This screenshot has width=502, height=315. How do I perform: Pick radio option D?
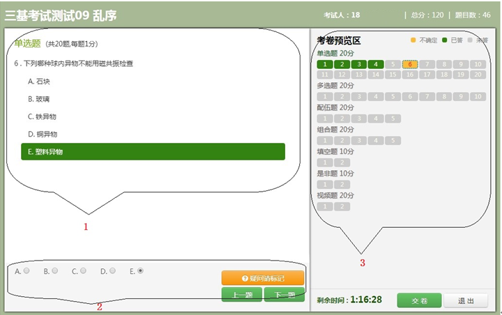[x=112, y=270]
